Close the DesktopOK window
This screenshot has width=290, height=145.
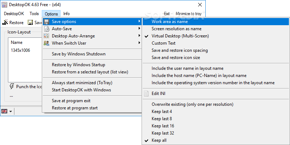click(200, 5)
